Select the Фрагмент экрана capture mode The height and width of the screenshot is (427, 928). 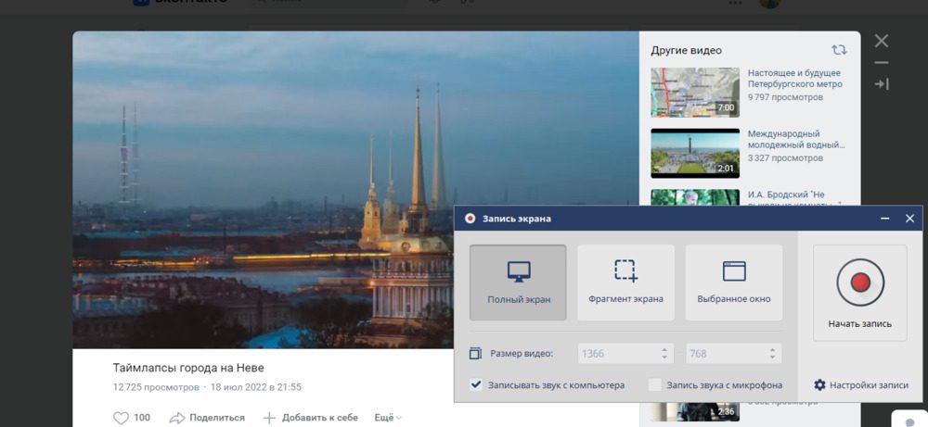625,283
